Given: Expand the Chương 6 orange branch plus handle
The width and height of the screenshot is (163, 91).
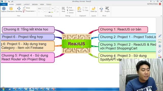Looking at the screenshot, I should 59,45.
